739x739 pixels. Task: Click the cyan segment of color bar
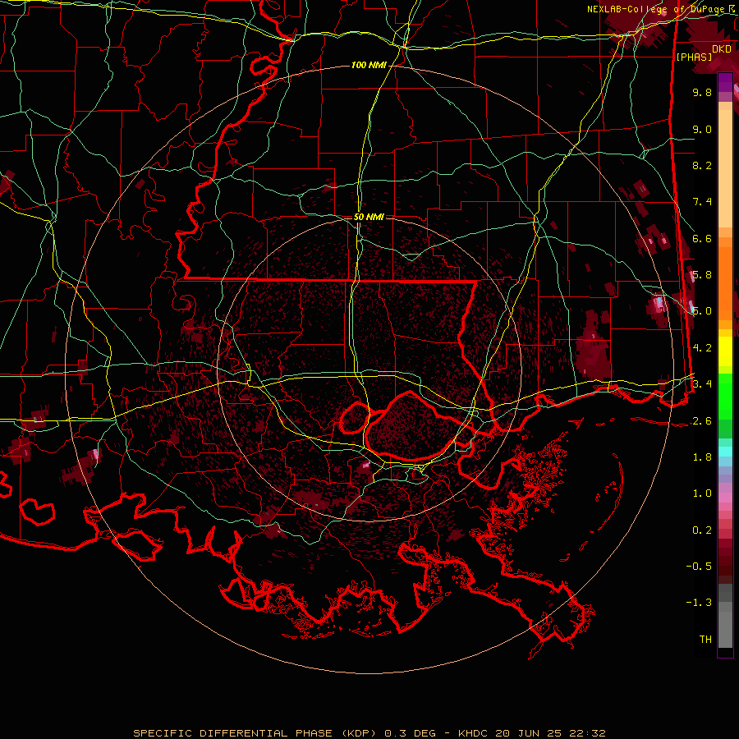[725, 452]
